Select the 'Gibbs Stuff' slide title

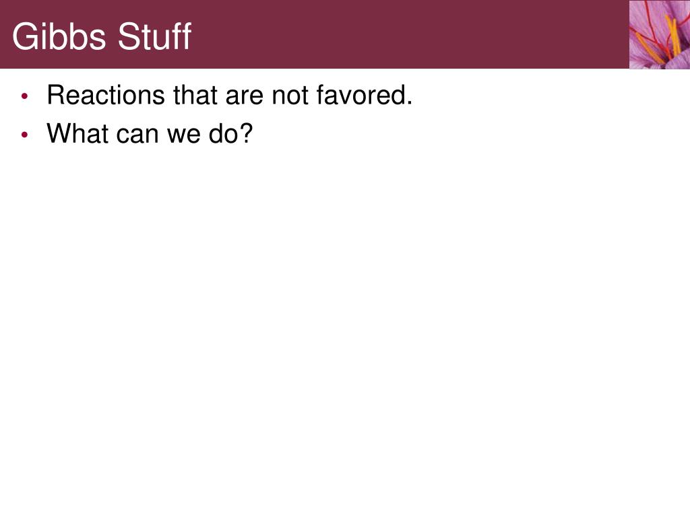102,36
